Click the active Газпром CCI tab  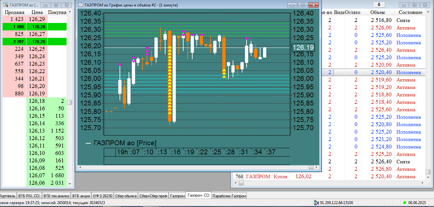(x=199, y=195)
